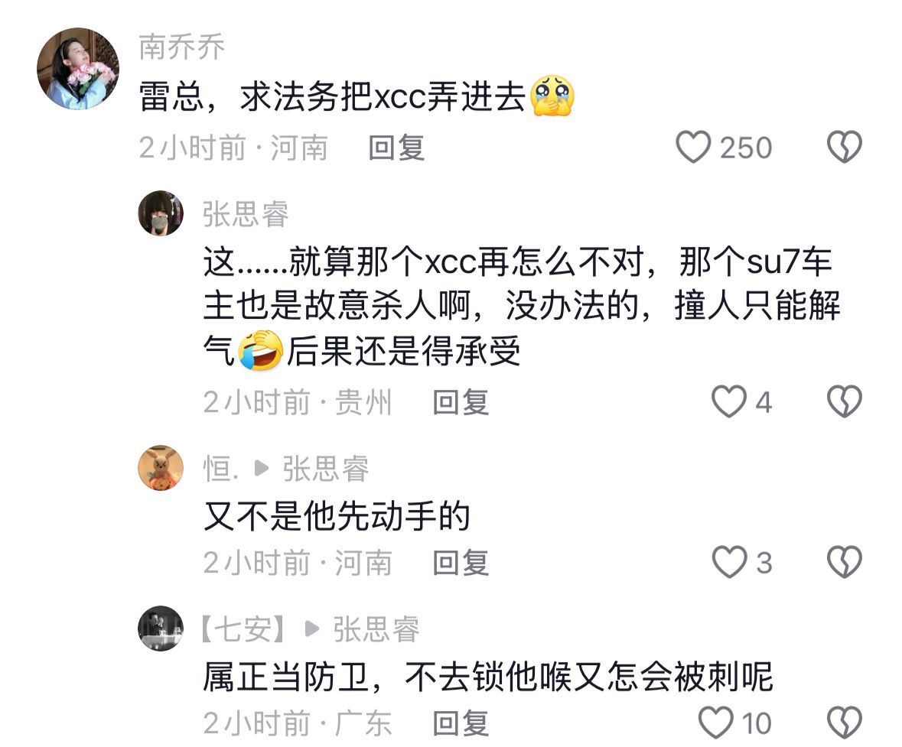Viewport: 902px width, 747px height.
Task: Like 恒.'s reply with 3 likes
Action: [x=729, y=562]
